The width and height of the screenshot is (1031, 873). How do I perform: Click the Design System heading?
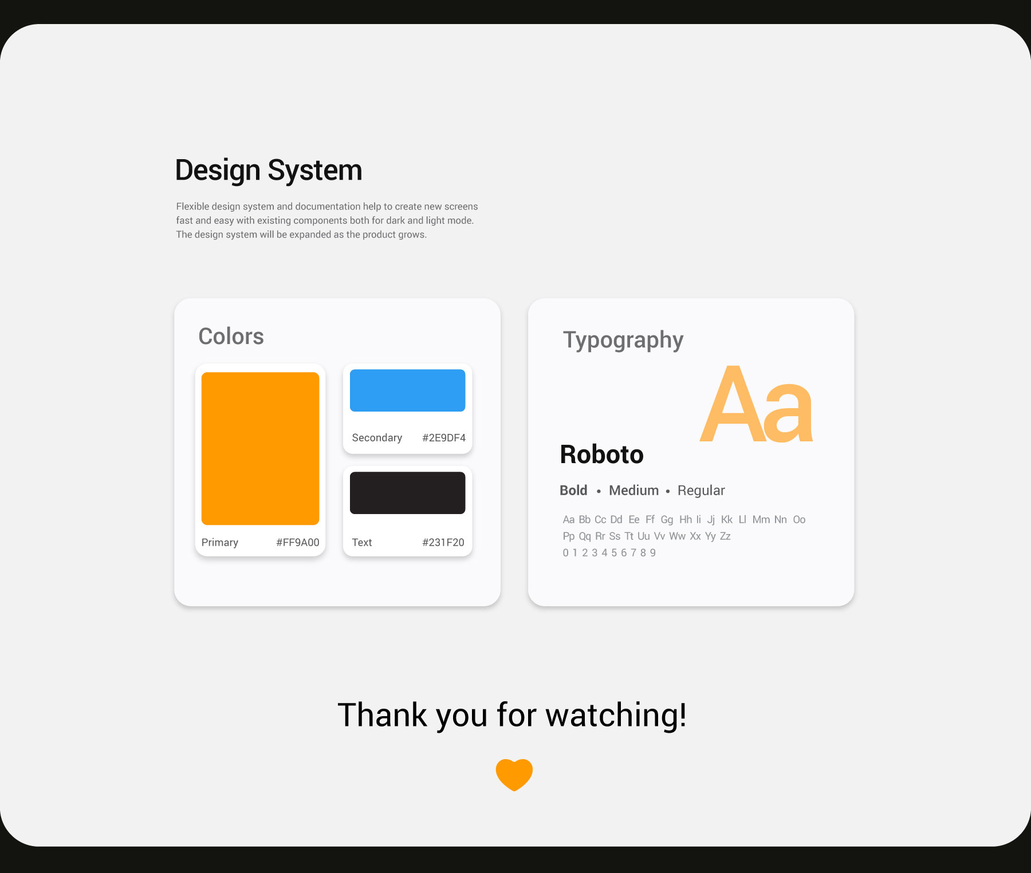[269, 171]
